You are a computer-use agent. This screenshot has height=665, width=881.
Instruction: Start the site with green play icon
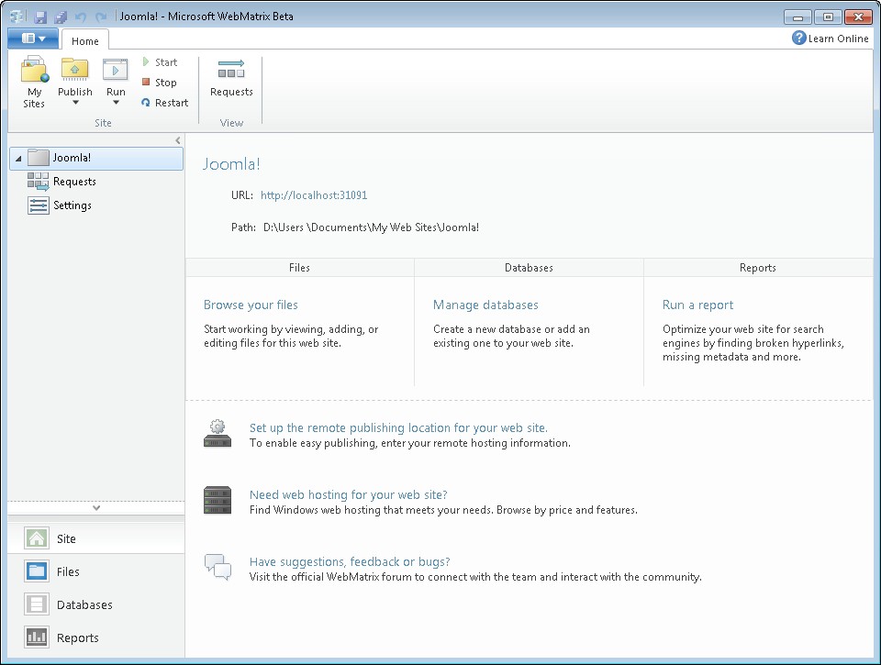[146, 61]
